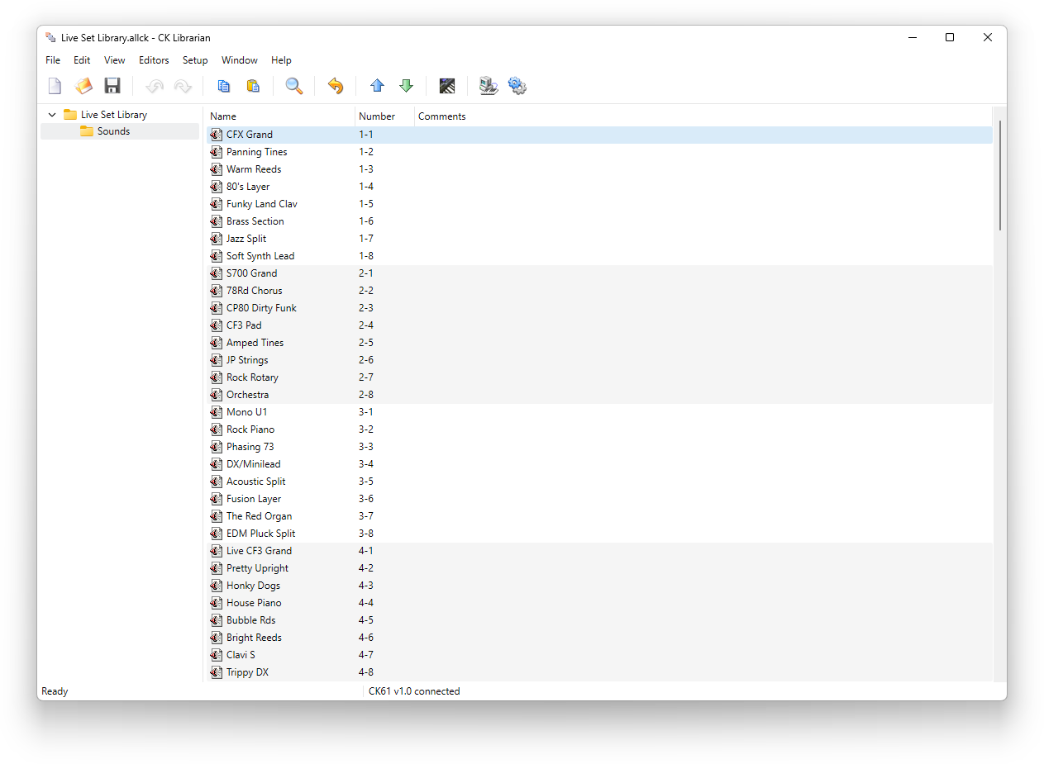Click the orange back arrow icon
Screen dimensions: 1044x764
(336, 86)
